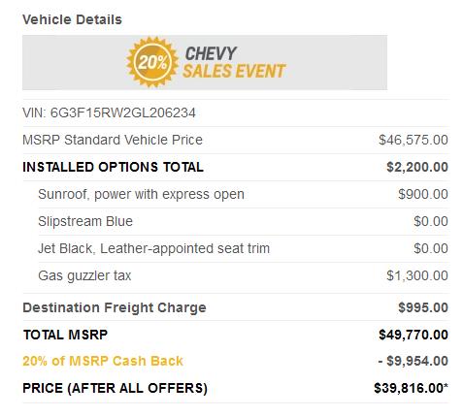This screenshot has height=417, width=463.
Task: Click the $995.00 freight amount
Action: [423, 307]
